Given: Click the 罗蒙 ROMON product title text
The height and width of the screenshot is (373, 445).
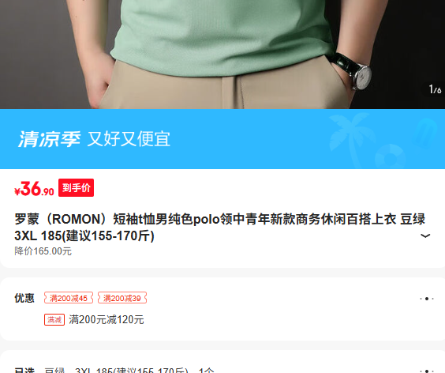Looking at the screenshot, I should pyautogui.click(x=219, y=228).
